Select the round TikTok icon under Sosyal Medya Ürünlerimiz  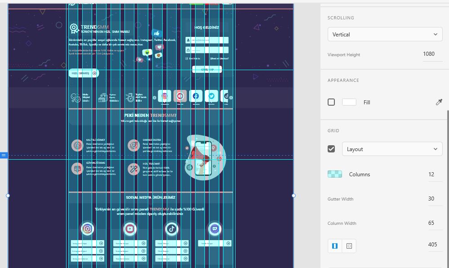click(172, 229)
